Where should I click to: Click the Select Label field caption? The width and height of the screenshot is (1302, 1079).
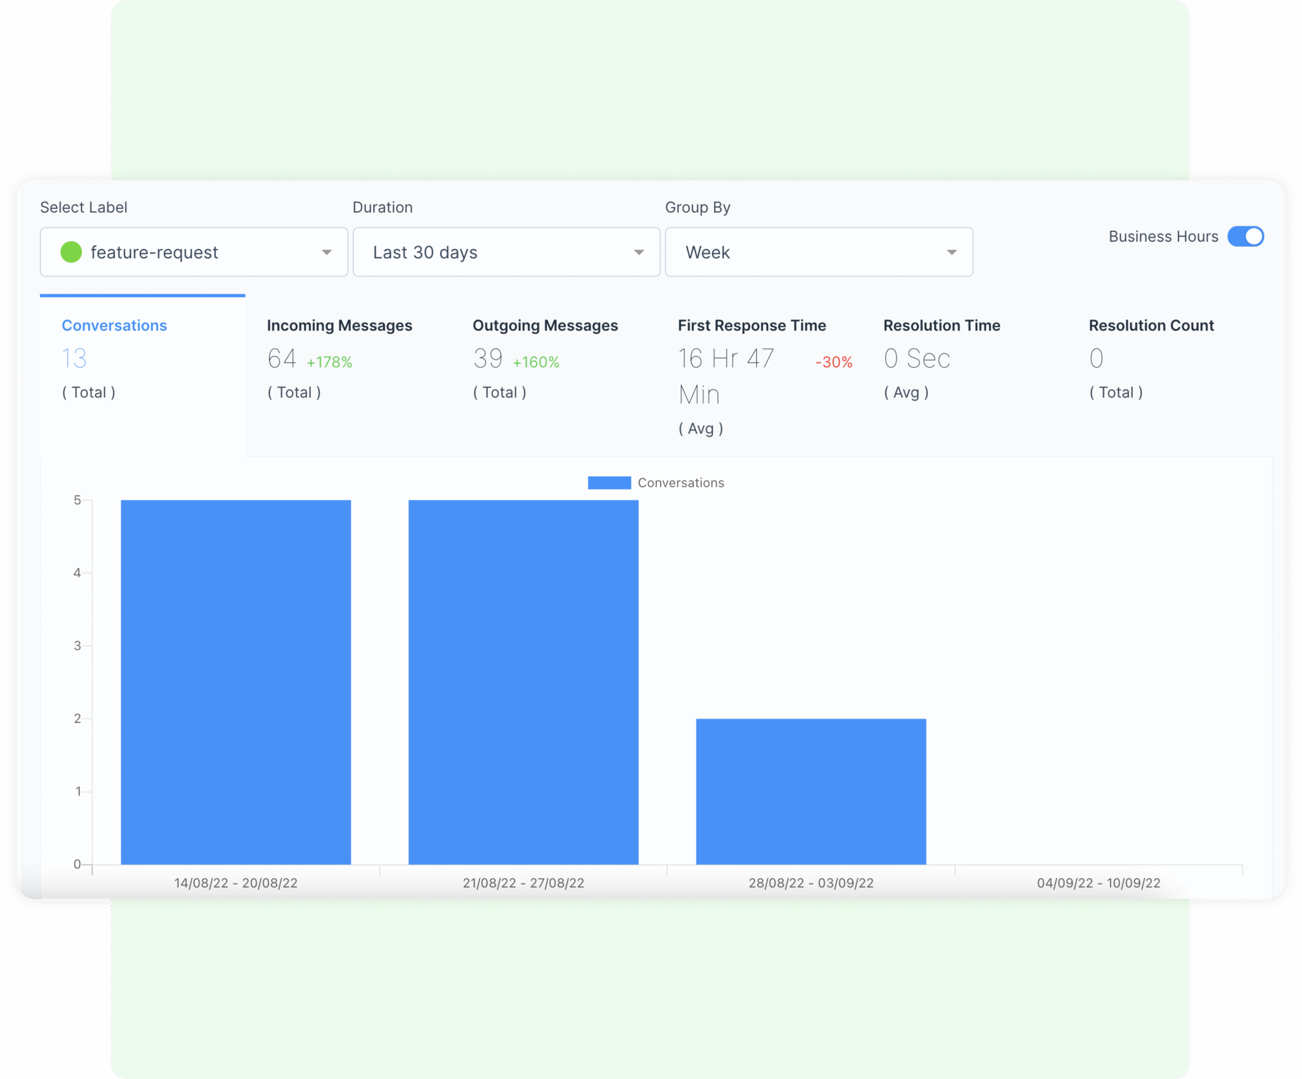tap(84, 207)
